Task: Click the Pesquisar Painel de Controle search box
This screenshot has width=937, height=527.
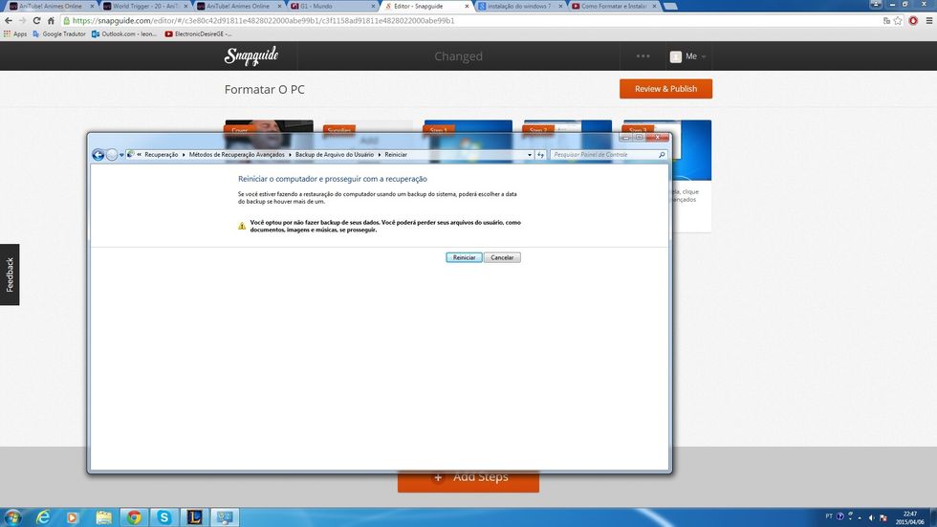Action: click(602, 154)
